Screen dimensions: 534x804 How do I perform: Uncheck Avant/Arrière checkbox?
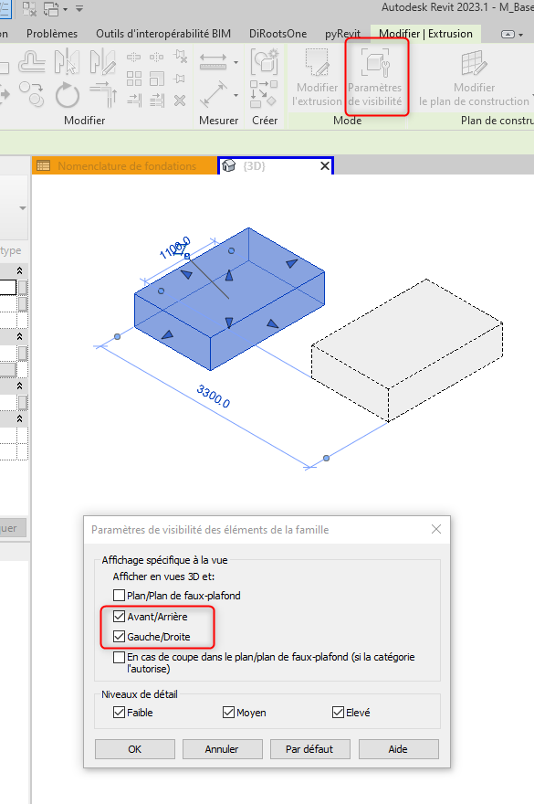point(119,617)
